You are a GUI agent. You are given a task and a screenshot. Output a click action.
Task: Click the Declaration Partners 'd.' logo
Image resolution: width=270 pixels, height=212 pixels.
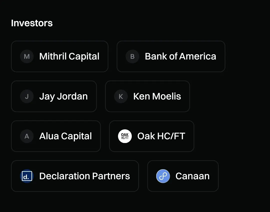27,176
